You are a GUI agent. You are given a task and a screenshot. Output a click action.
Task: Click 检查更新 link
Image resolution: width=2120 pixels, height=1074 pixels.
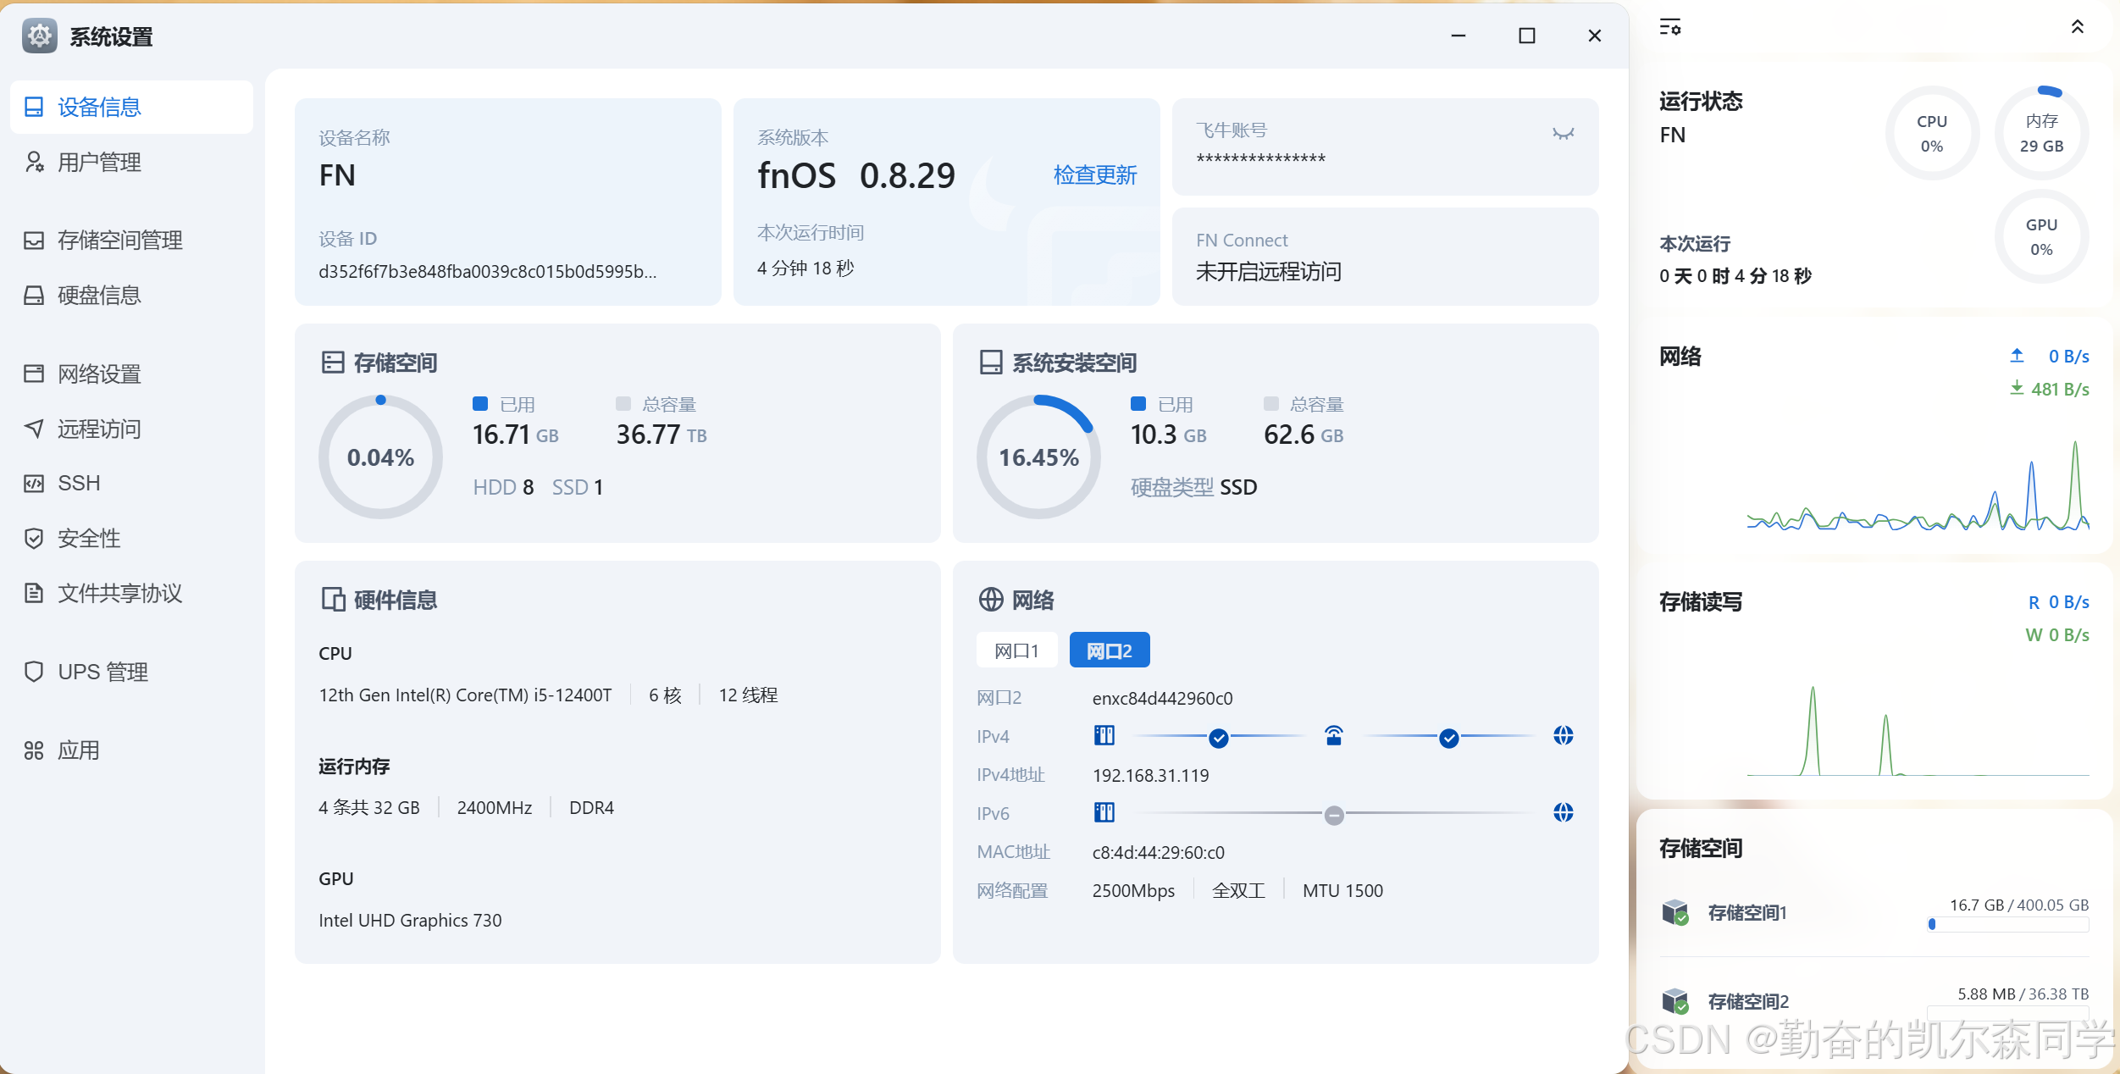(x=1094, y=175)
